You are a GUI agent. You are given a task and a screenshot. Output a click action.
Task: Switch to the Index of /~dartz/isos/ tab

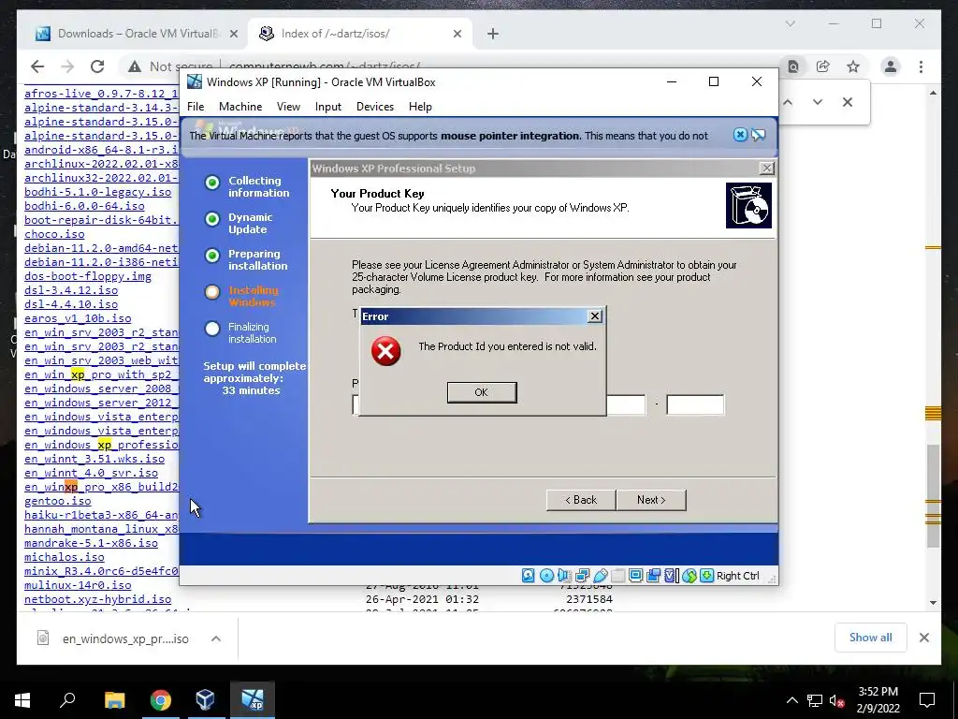point(360,34)
